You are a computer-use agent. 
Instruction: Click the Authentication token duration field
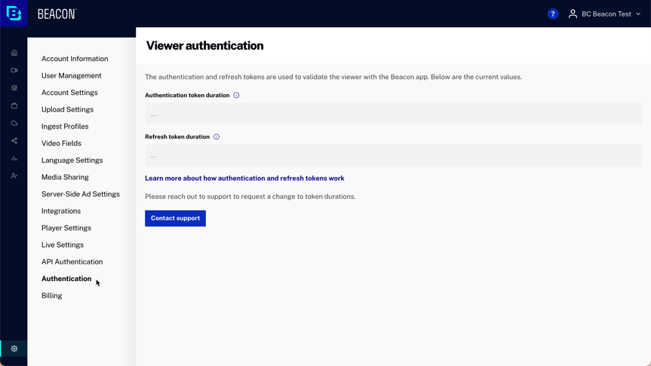pos(393,114)
